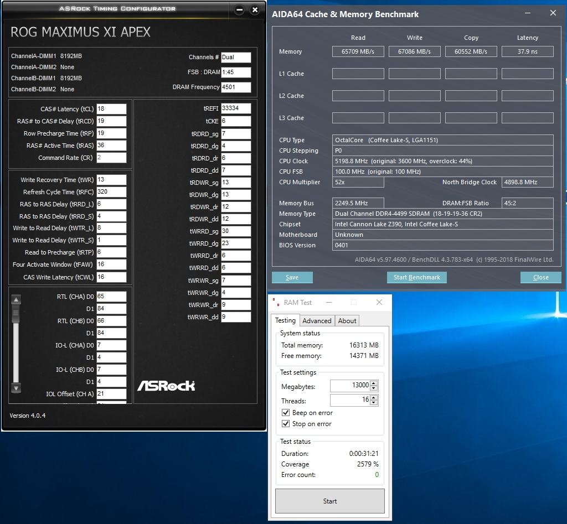567x524 pixels.
Task: Click IOL Offset (CH A) field
Action: click(111, 394)
